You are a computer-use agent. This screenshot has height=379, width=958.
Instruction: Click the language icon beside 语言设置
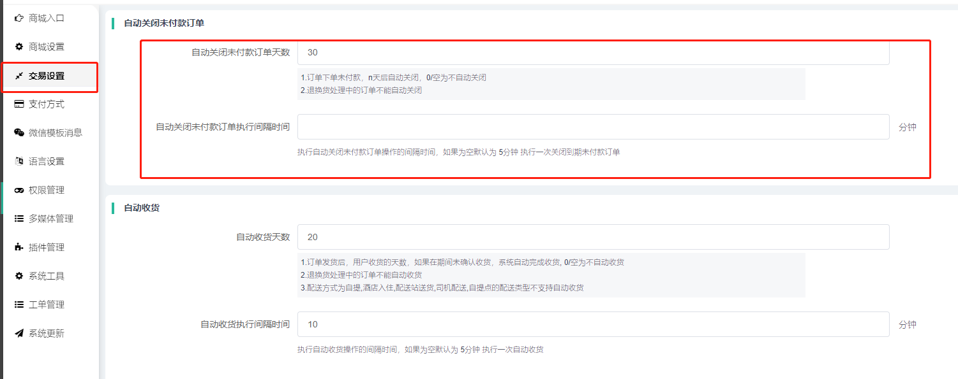[x=19, y=161]
